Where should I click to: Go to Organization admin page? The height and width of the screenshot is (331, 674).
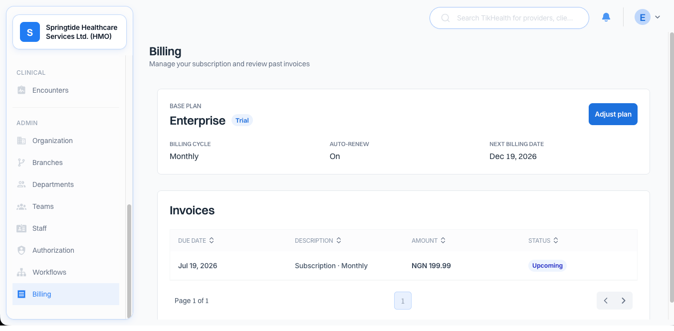[x=66, y=141]
